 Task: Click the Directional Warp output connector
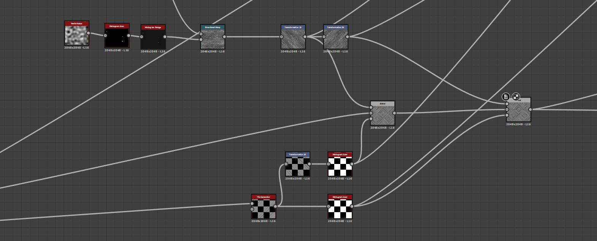pos(224,37)
